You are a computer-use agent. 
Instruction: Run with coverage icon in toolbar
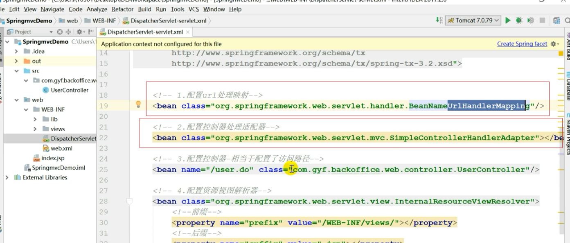point(531,20)
